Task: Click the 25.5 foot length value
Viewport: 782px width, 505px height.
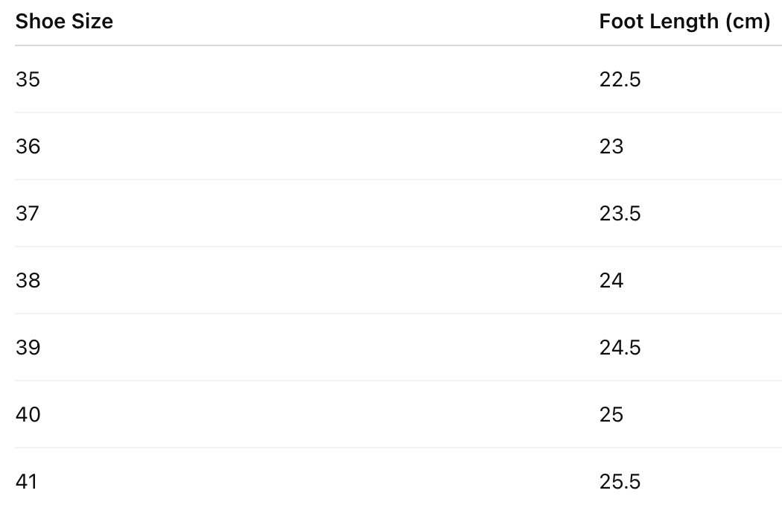Action: (x=620, y=481)
